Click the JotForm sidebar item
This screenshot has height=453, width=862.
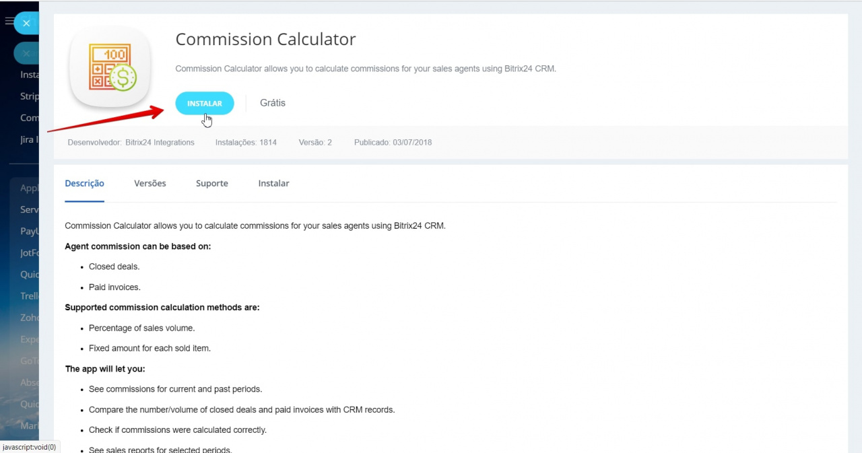(x=30, y=253)
